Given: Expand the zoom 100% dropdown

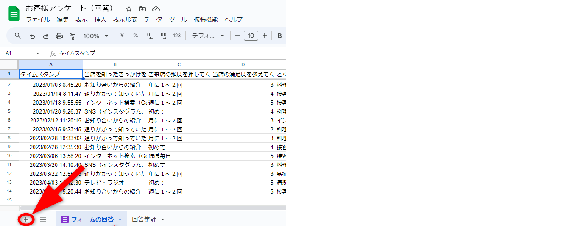Looking at the screenshot, I should 96,36.
